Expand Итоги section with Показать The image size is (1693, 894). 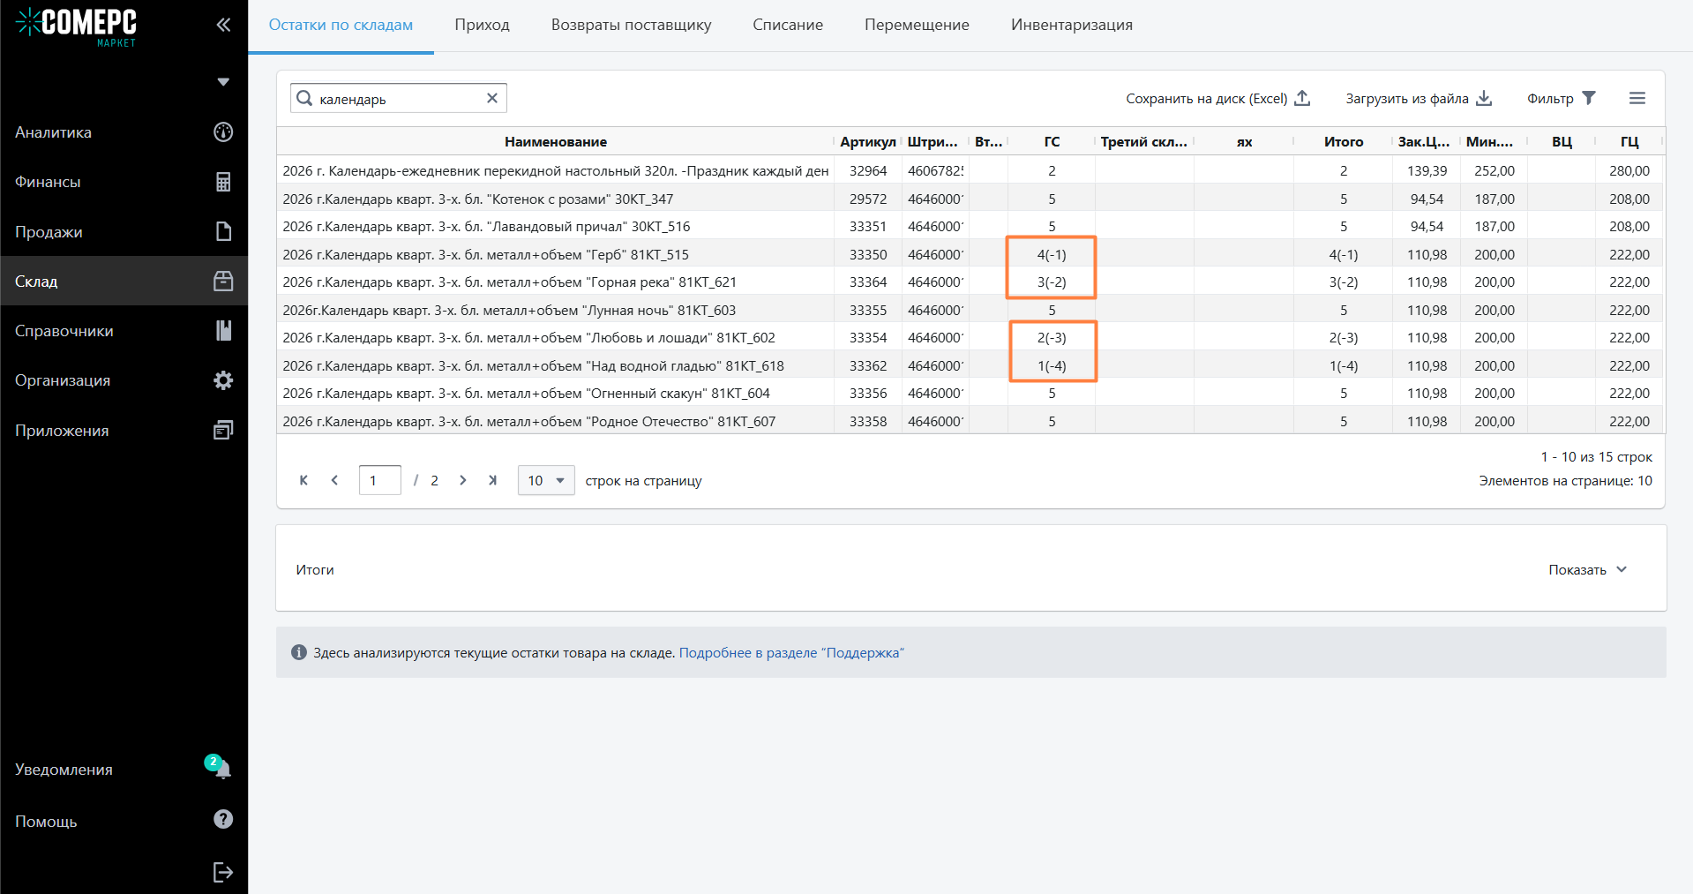click(1587, 570)
